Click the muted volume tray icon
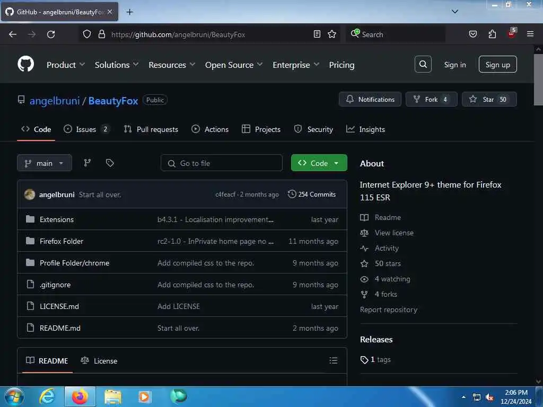Viewport: 543px width, 407px height. click(489, 397)
